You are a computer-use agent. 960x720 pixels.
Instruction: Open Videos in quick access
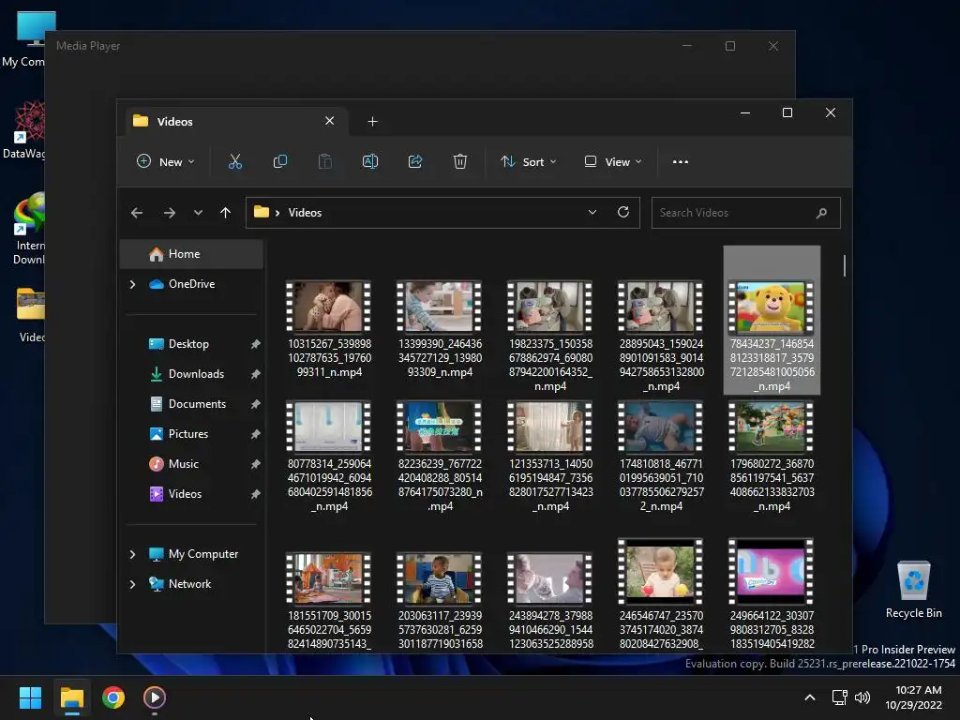click(x=191, y=494)
